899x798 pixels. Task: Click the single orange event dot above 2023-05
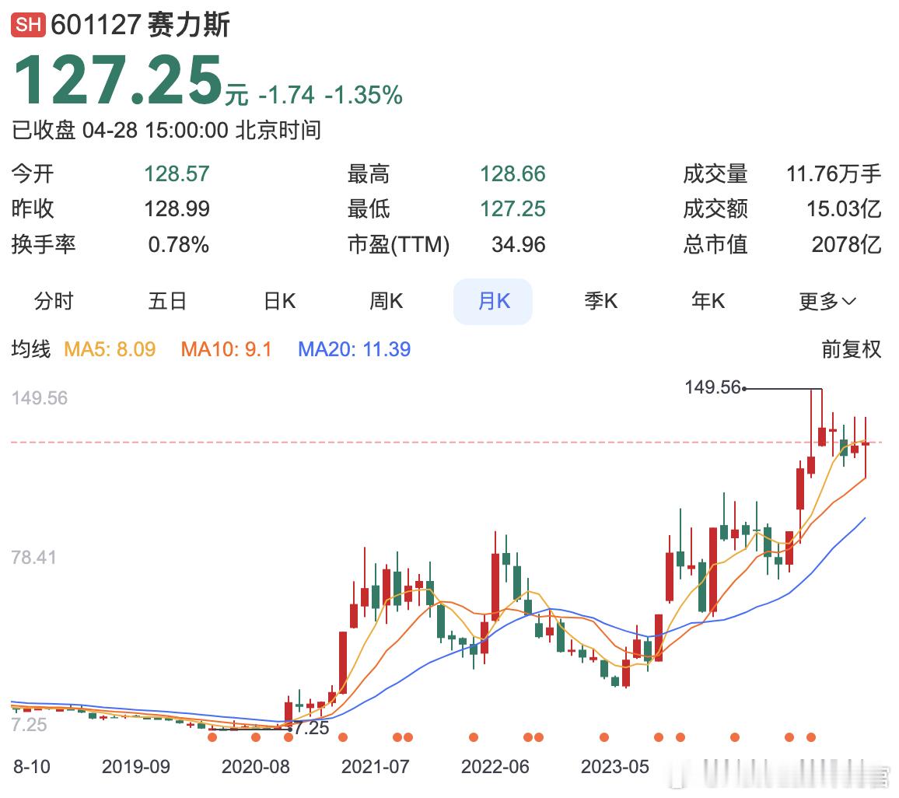click(x=604, y=737)
